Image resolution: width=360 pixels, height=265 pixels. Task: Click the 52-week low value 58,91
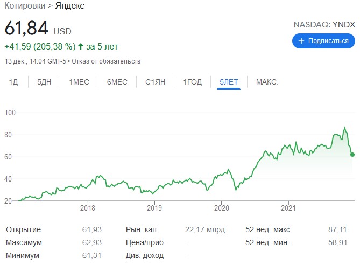(x=337, y=242)
